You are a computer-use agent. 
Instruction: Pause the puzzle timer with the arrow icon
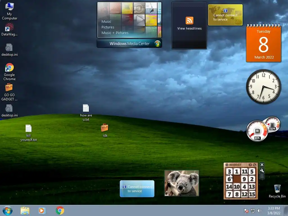pyautogui.click(x=227, y=165)
